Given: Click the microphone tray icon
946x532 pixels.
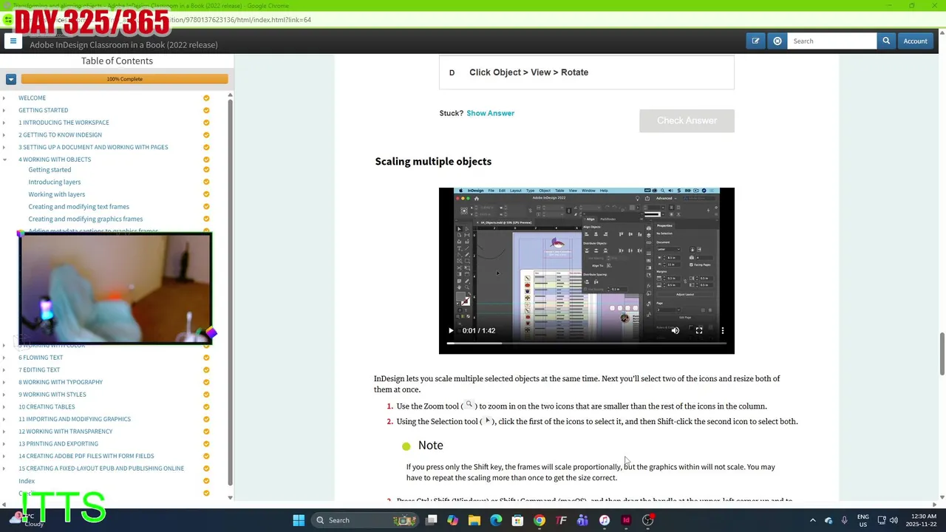Looking at the screenshot, I should [844, 520].
